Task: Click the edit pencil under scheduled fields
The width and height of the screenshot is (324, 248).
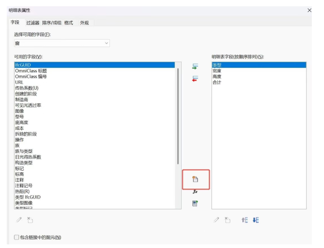Action: click(216, 220)
